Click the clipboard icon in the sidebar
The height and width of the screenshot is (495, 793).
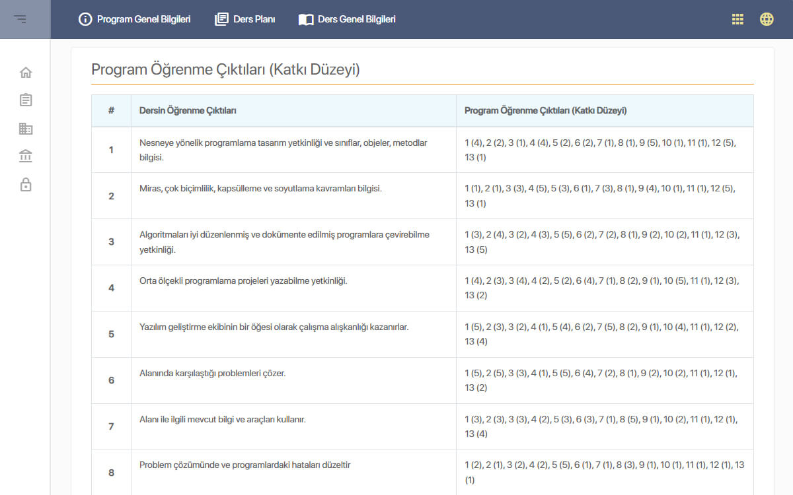pyautogui.click(x=26, y=100)
